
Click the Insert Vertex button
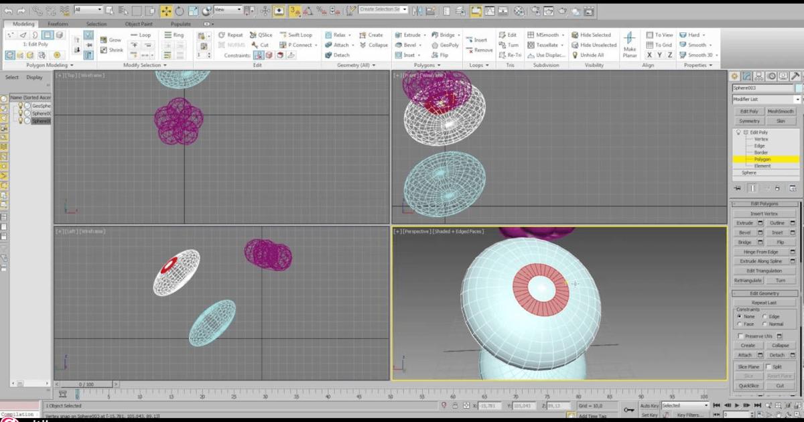764,214
